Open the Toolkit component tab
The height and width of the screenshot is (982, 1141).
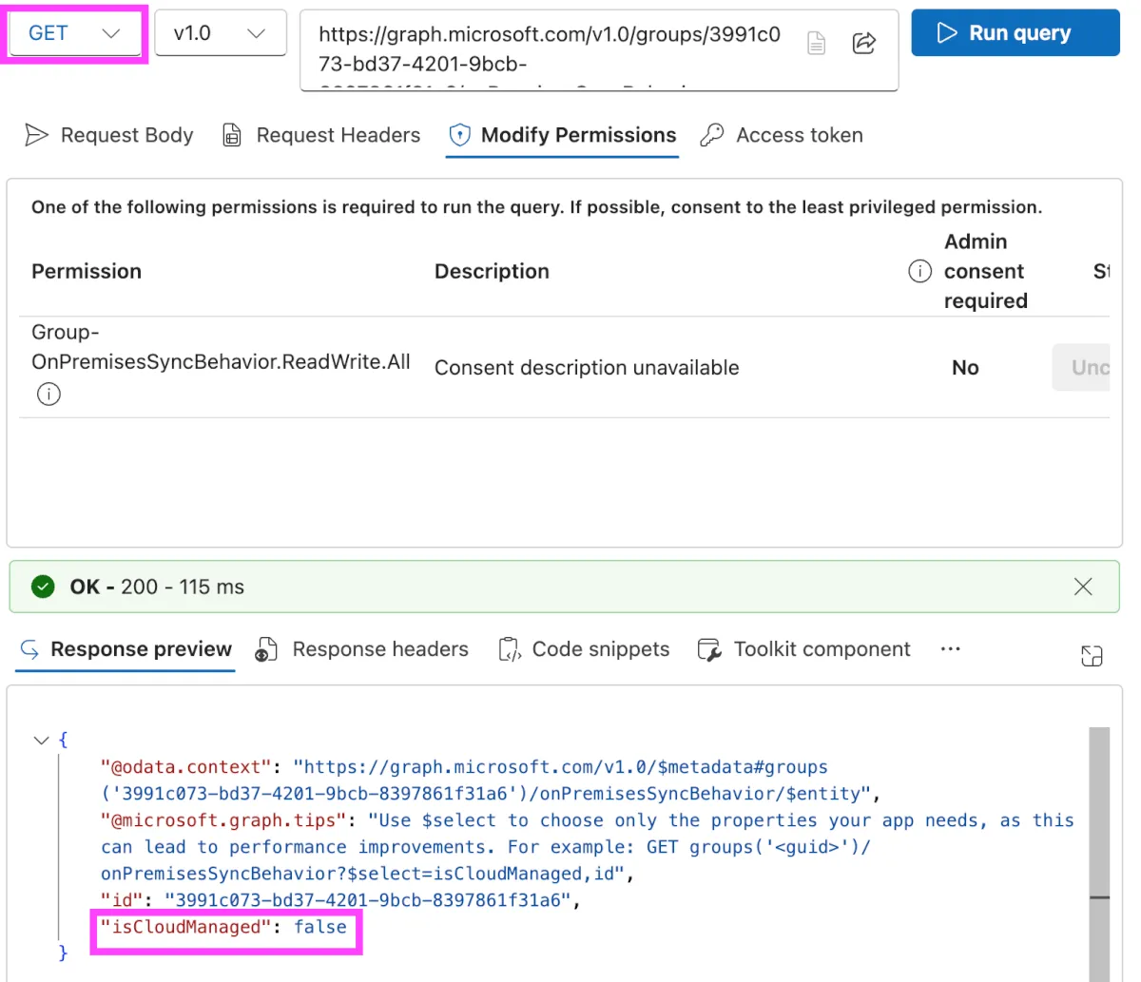(804, 649)
